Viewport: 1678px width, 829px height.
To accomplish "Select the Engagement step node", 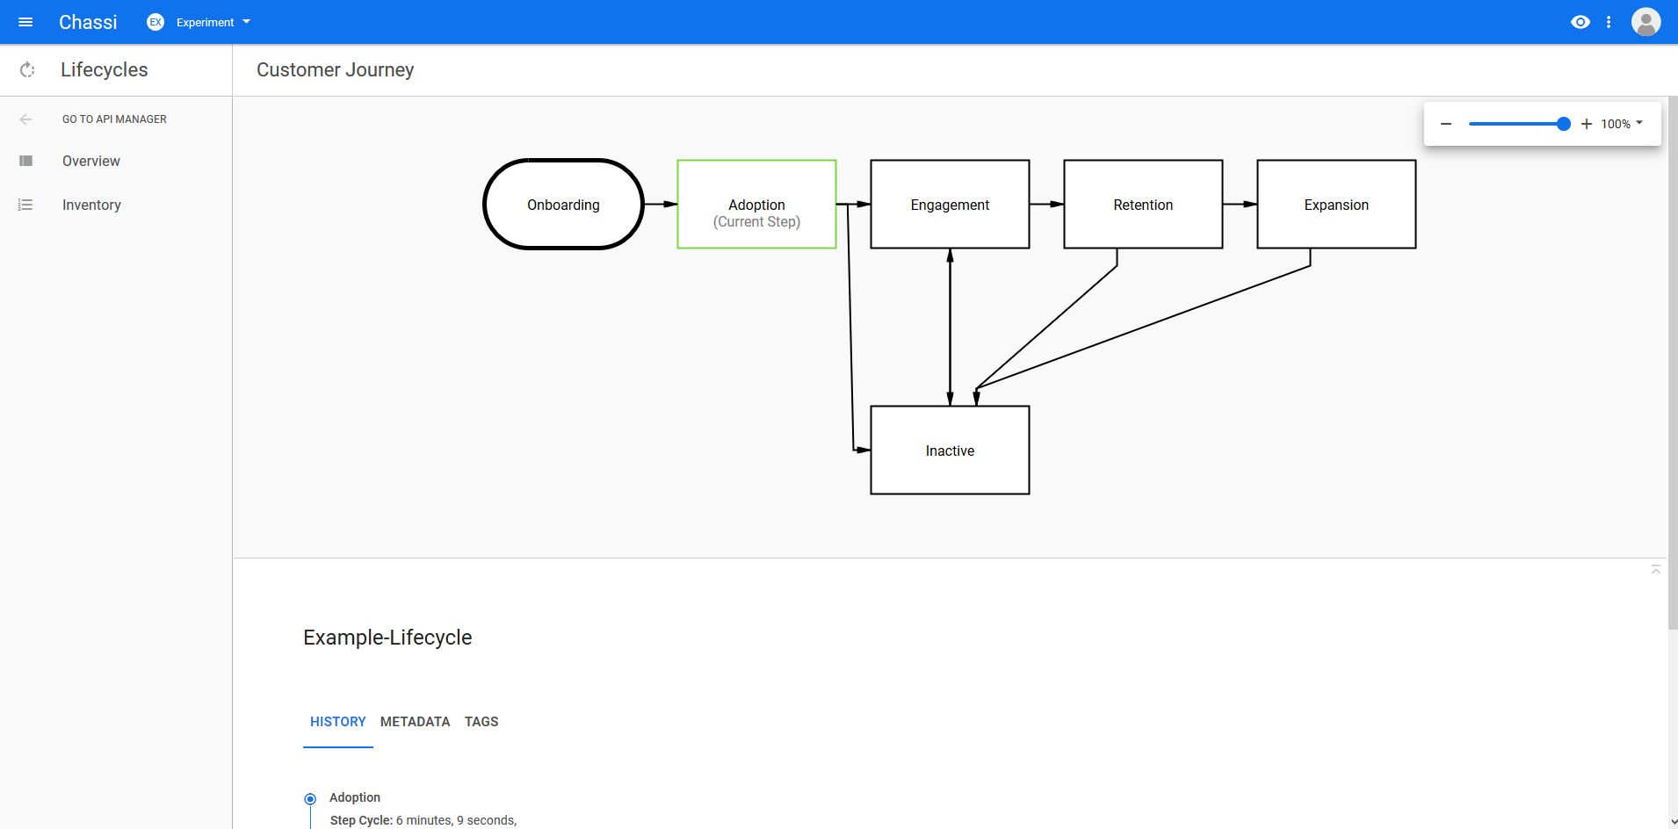I will [950, 205].
